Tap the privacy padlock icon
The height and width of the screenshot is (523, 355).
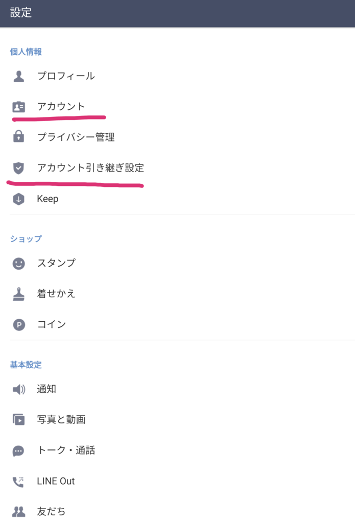(x=19, y=137)
